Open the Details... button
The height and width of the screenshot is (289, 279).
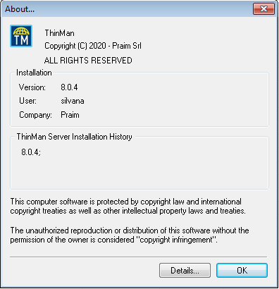pyautogui.click(x=185, y=270)
